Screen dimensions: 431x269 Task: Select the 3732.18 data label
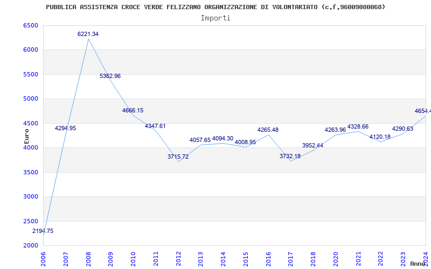pyautogui.click(x=290, y=156)
